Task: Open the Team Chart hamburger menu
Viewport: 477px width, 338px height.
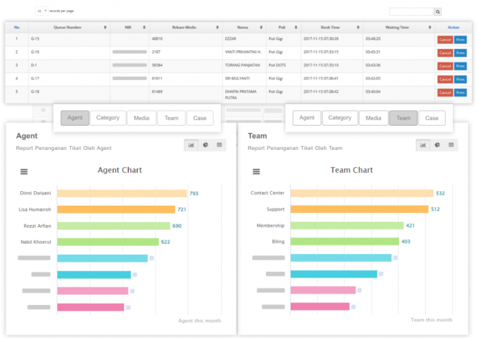Action: pos(256,172)
